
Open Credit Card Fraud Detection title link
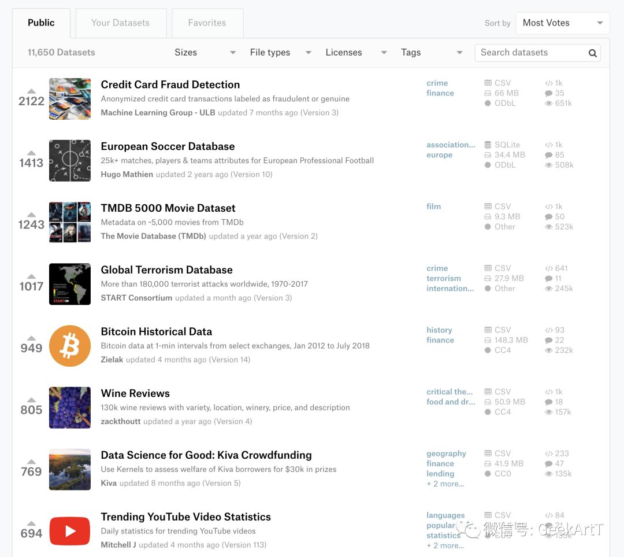tap(170, 84)
